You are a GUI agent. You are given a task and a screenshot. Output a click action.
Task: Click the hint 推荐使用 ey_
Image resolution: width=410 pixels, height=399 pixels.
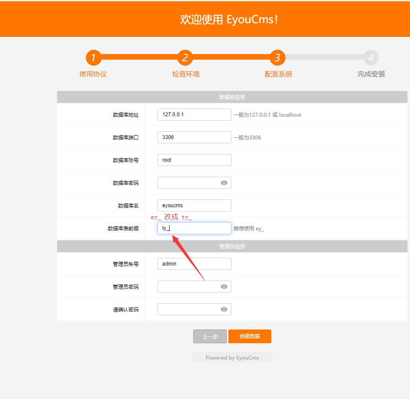point(249,229)
